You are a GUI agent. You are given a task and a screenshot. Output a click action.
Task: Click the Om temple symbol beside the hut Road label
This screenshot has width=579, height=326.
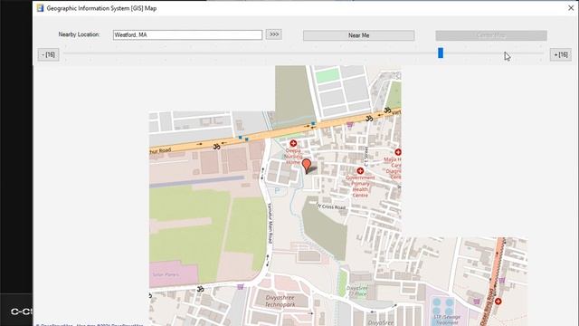[x=216, y=147]
